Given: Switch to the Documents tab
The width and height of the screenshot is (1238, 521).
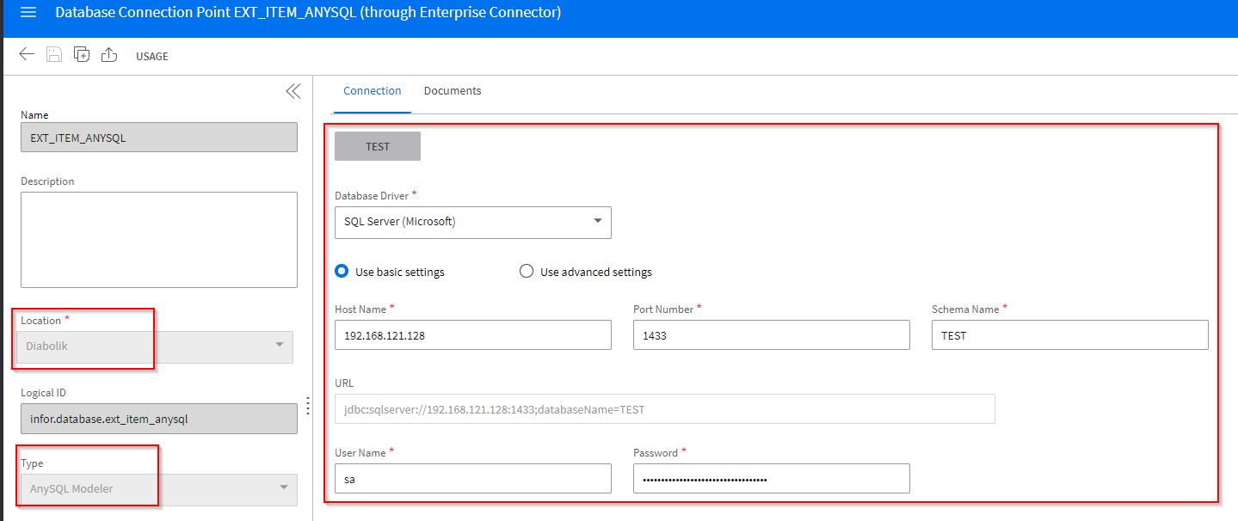Looking at the screenshot, I should point(453,91).
